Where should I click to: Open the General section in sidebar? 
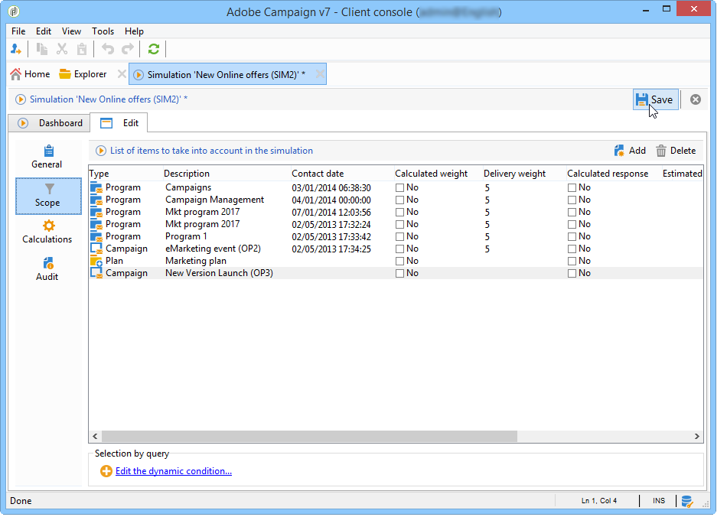pyautogui.click(x=47, y=157)
